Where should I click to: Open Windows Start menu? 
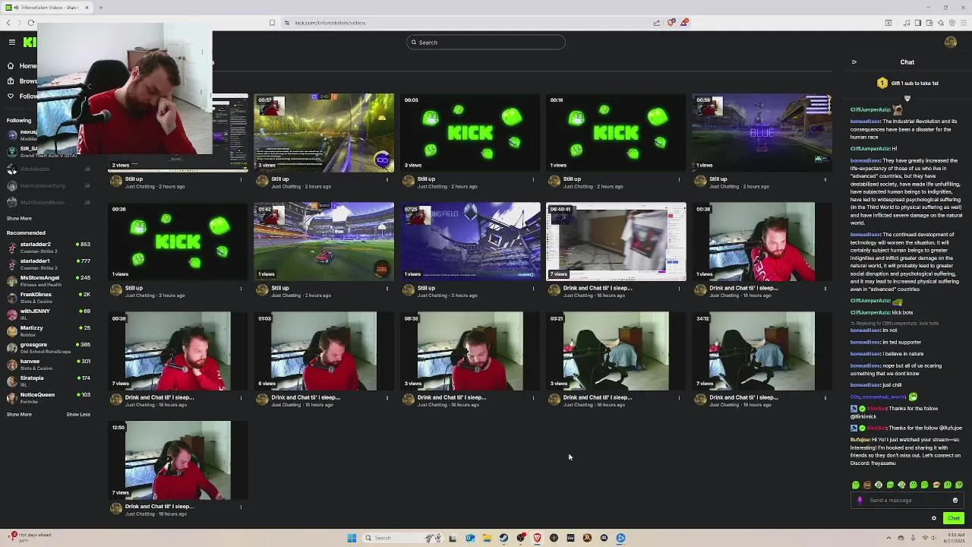352,538
